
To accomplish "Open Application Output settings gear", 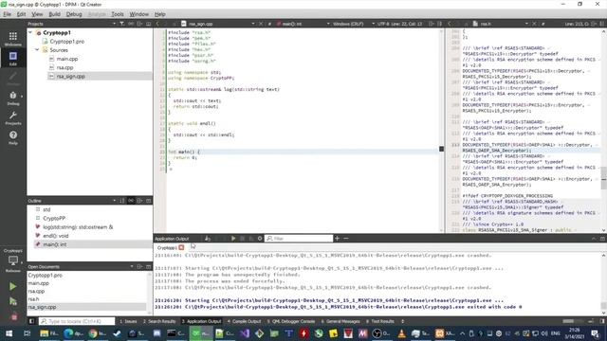I will pyautogui.click(x=260, y=239).
